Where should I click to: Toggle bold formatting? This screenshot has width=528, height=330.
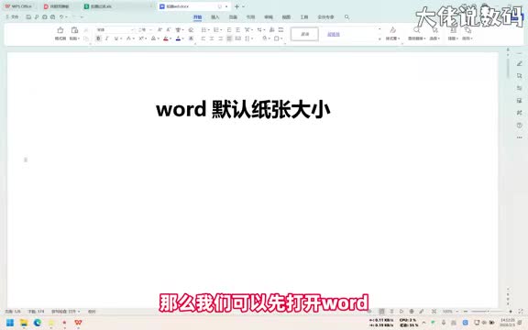(98, 38)
